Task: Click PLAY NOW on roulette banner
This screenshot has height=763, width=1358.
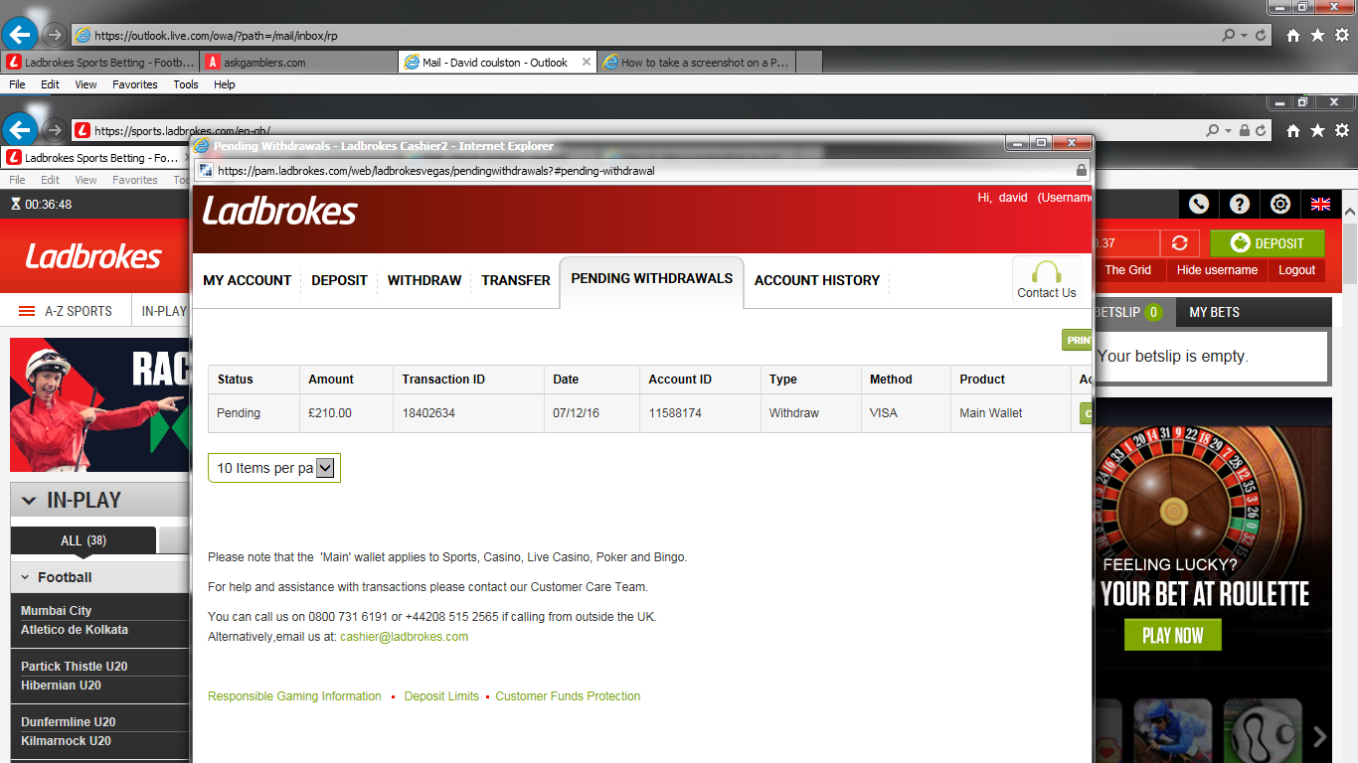Action: point(1172,636)
